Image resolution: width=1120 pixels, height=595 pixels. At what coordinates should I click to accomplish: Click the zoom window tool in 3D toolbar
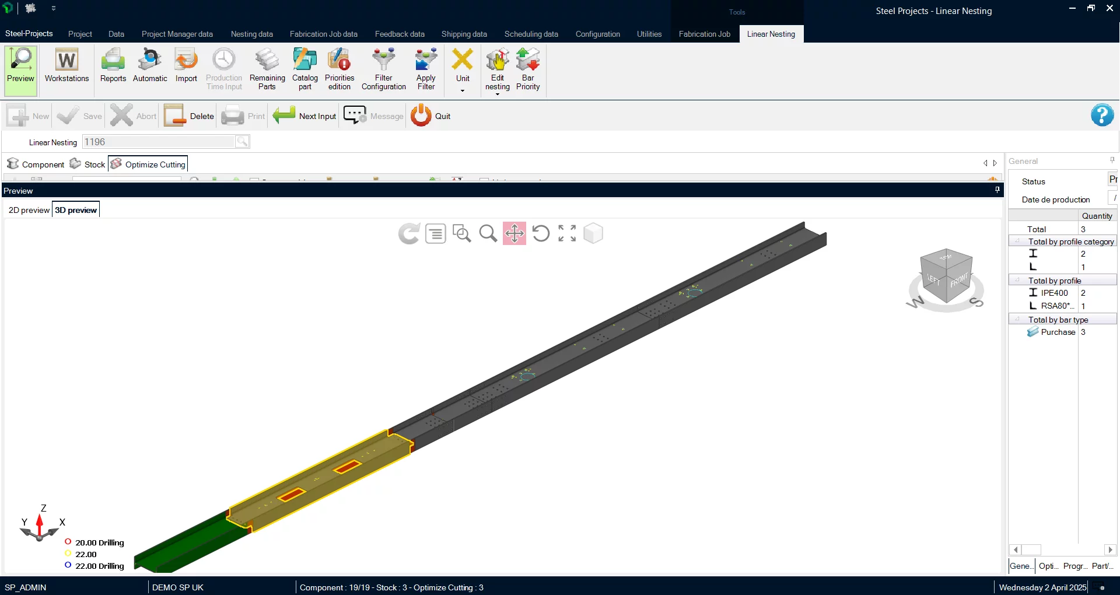462,233
